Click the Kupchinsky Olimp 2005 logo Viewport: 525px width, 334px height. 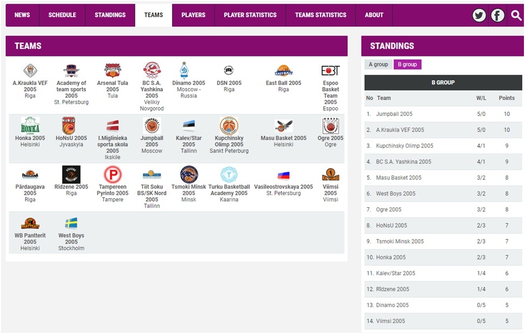(x=229, y=126)
